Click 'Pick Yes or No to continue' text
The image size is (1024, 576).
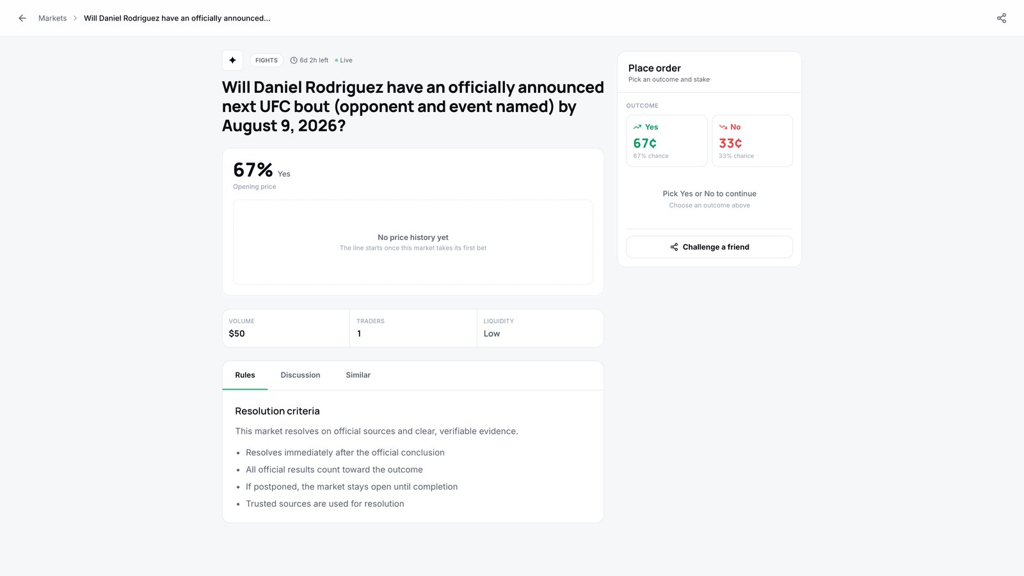[710, 193]
